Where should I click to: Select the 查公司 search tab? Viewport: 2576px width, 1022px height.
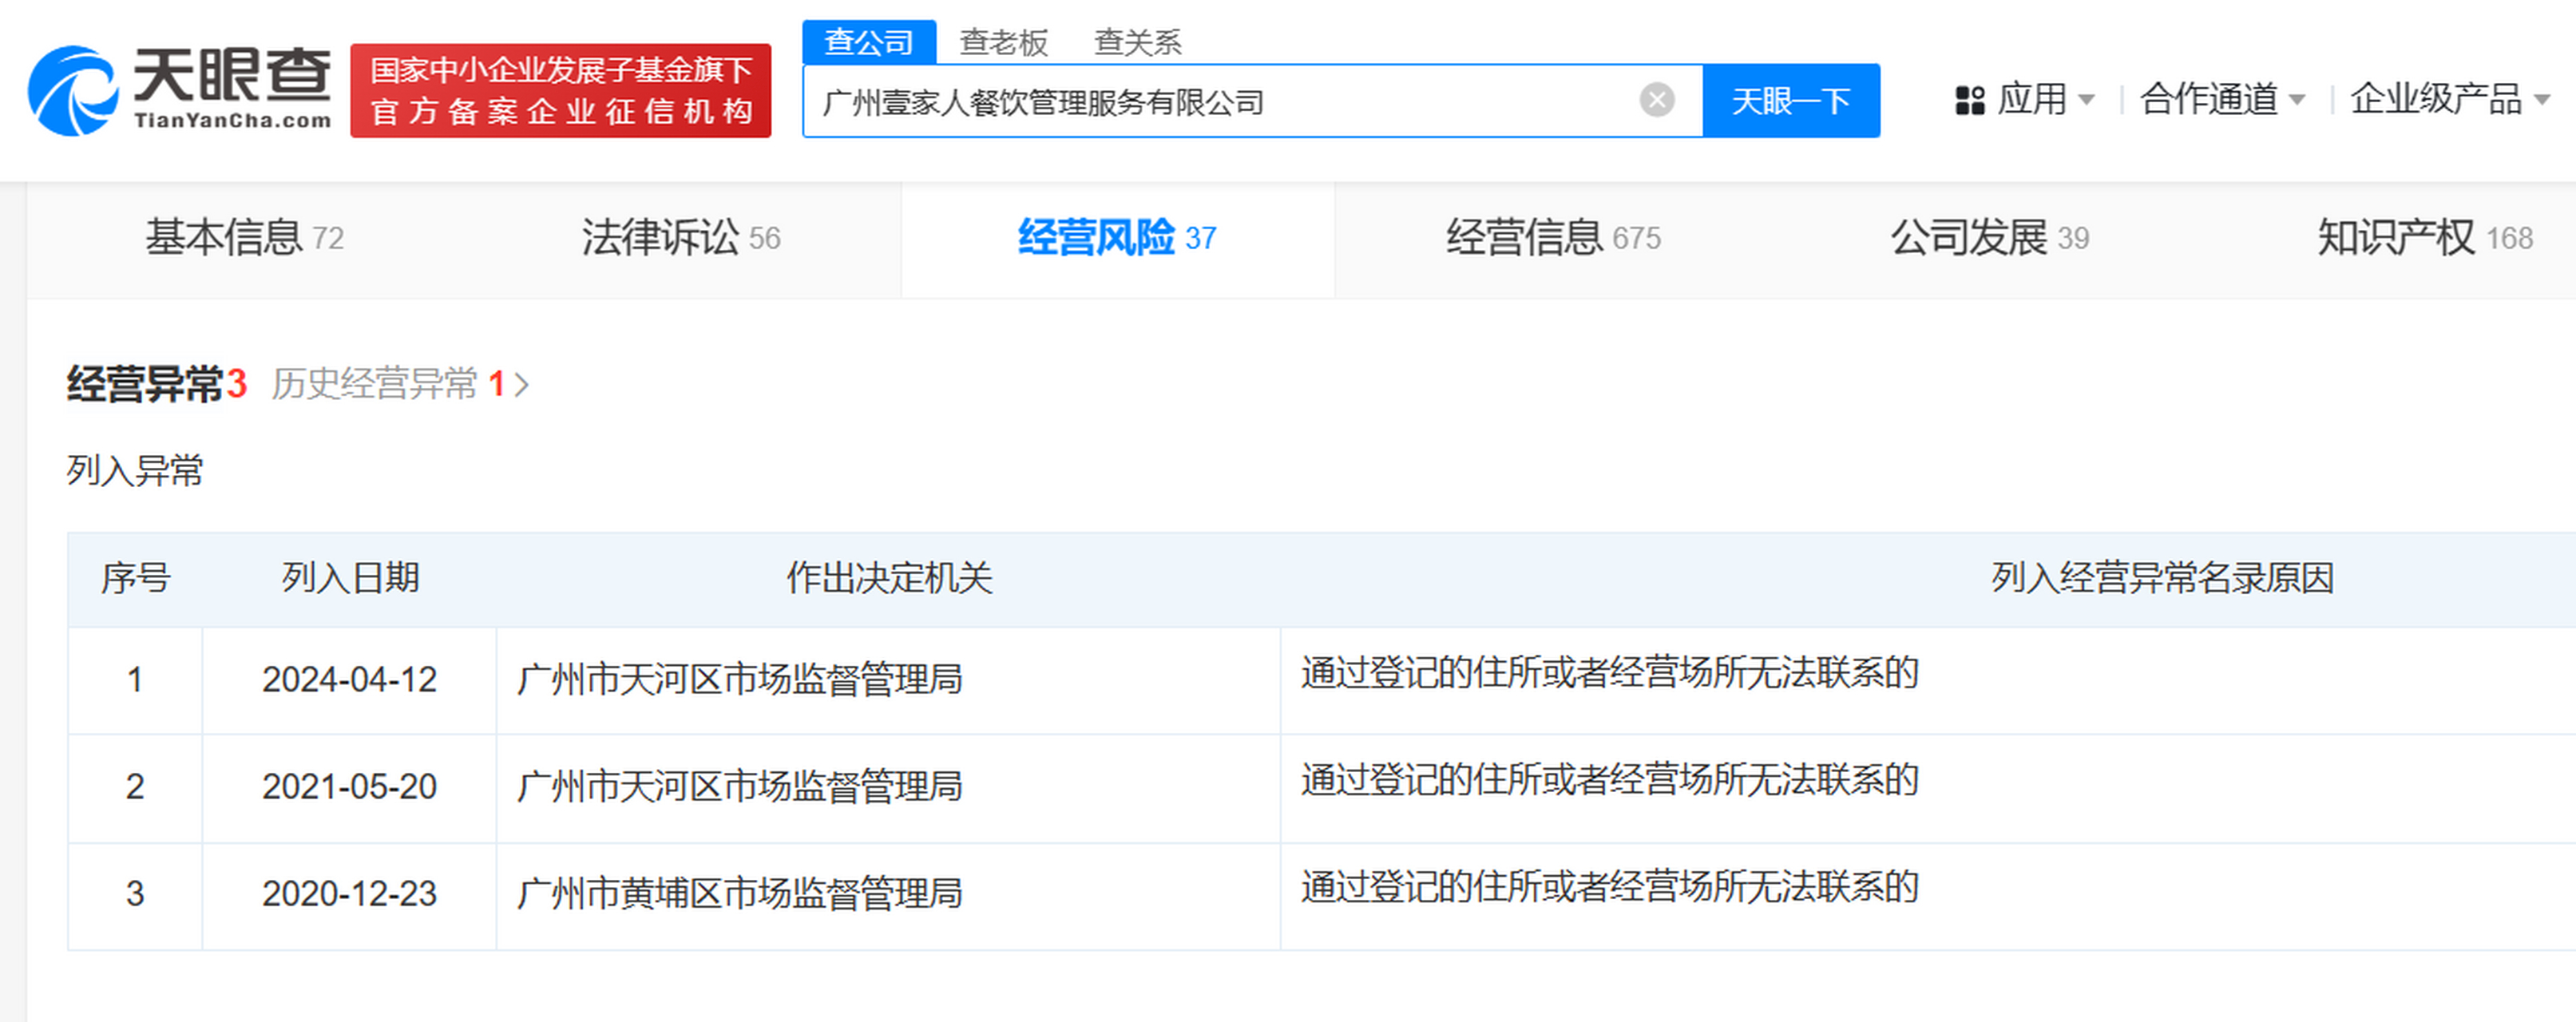(869, 42)
